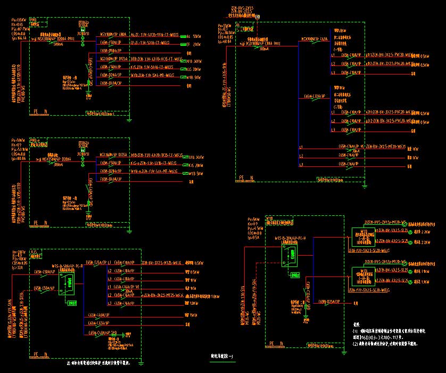
Task: Click the C65N-C10A/4P SPD breaker label
Action: [x=104, y=333]
